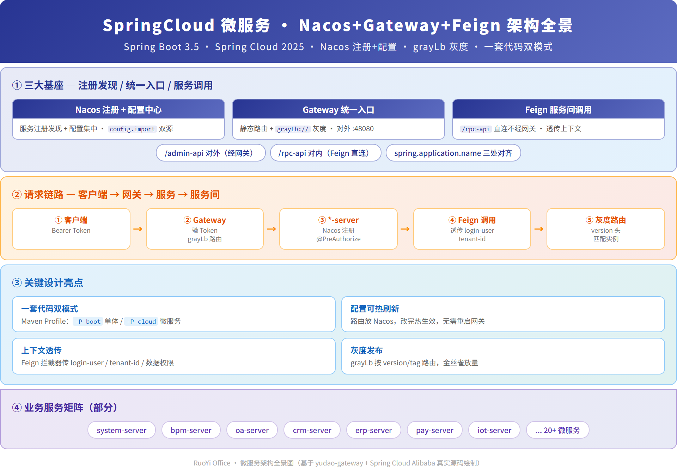Click the ① 客户端 step card
The width and height of the screenshot is (677, 469).
pos(71,229)
